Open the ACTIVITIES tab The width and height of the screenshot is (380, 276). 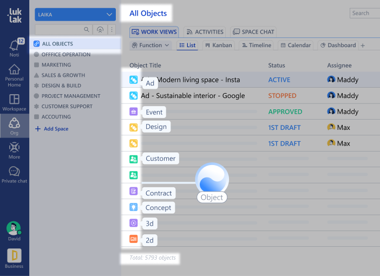point(205,32)
